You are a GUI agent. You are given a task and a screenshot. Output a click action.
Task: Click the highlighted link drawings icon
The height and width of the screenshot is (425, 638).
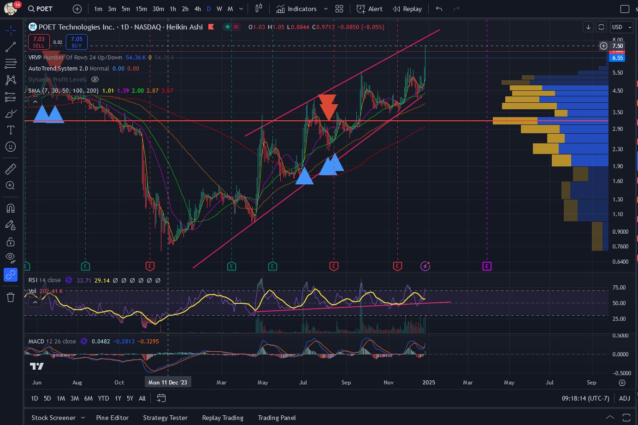[11, 275]
